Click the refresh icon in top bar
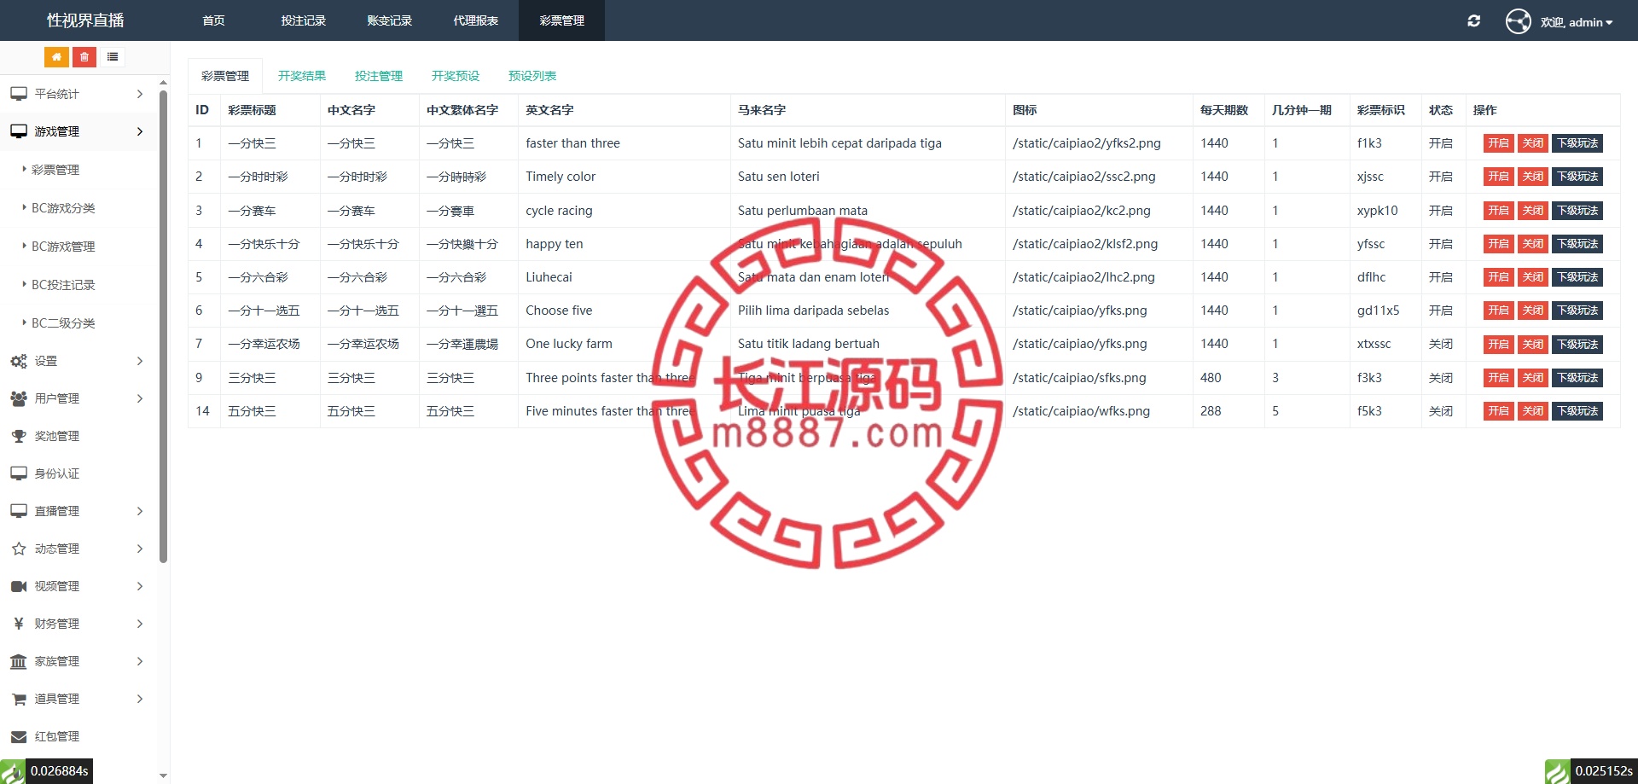The height and width of the screenshot is (784, 1638). pyautogui.click(x=1473, y=21)
